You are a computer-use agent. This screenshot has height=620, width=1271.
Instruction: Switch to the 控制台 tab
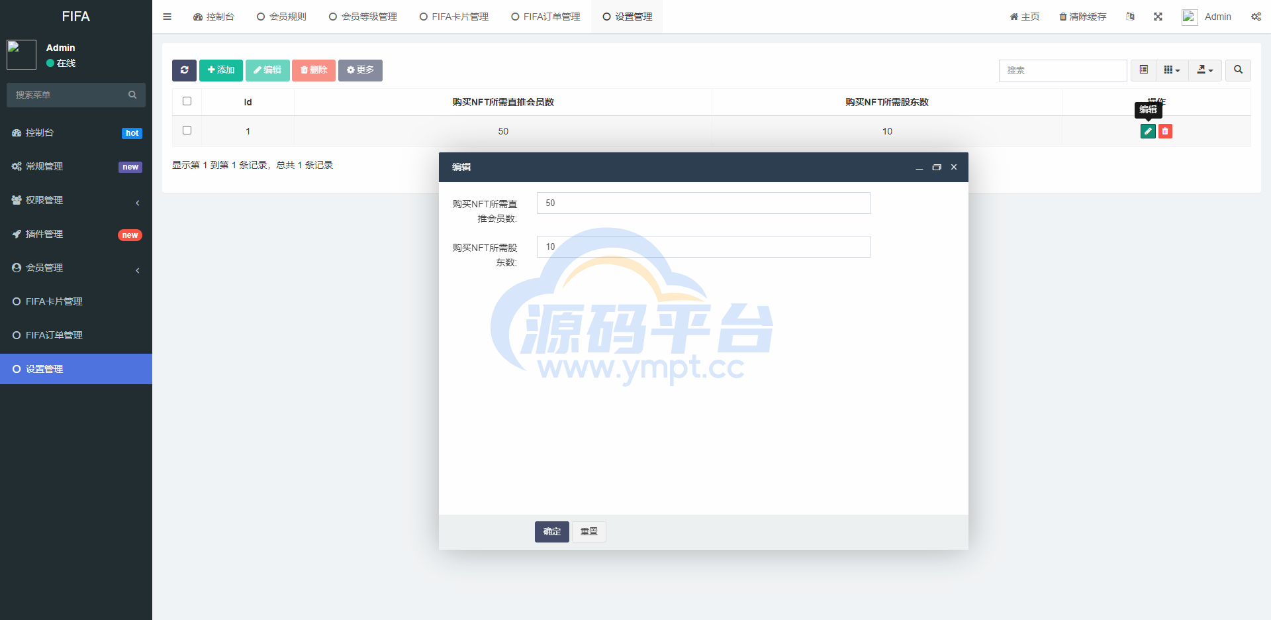tap(213, 17)
